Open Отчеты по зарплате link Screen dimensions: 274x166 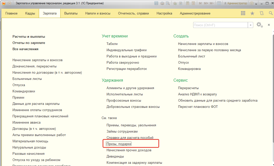[x=29, y=43]
